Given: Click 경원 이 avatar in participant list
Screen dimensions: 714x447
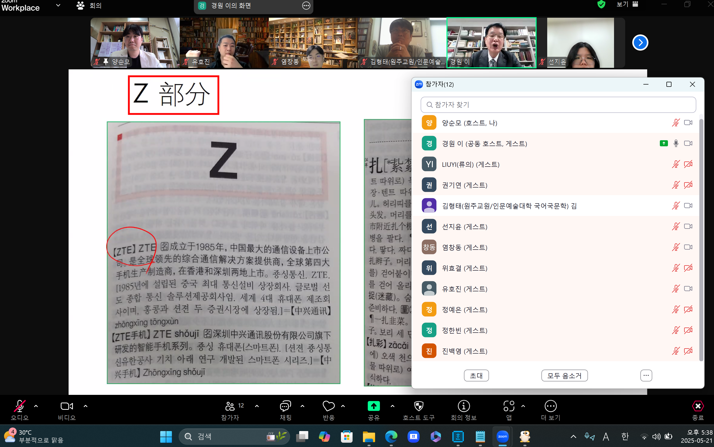Looking at the screenshot, I should [429, 143].
